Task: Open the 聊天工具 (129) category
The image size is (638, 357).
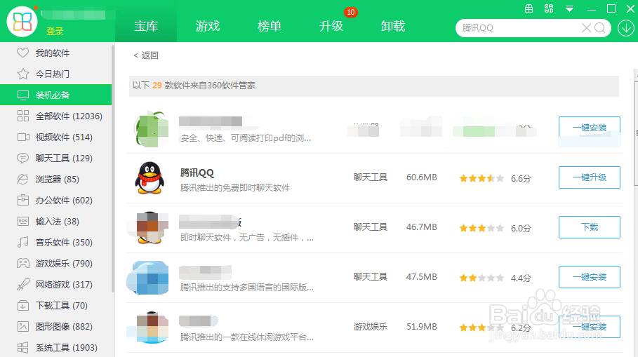Action: pos(55,159)
